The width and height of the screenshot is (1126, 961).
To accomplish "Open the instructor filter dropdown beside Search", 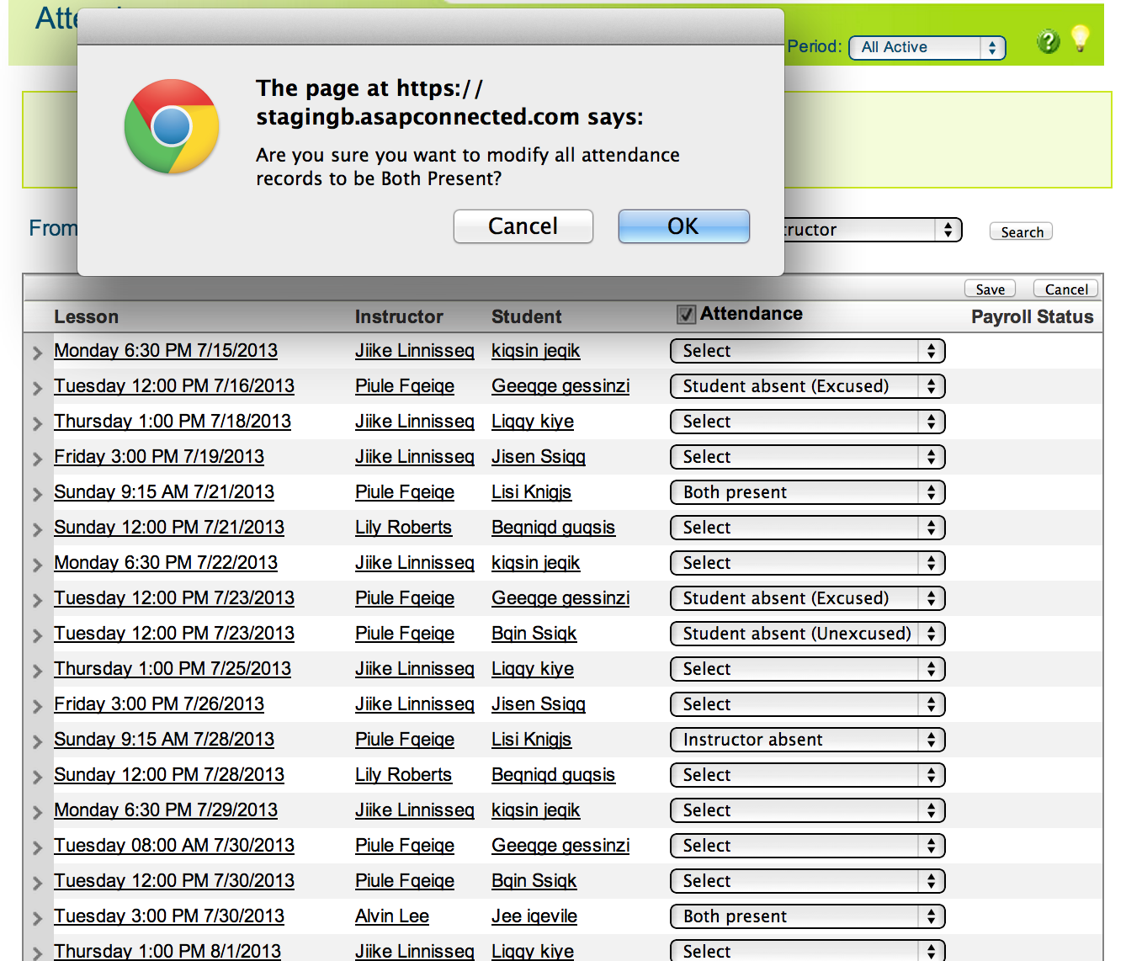I will coord(873,230).
